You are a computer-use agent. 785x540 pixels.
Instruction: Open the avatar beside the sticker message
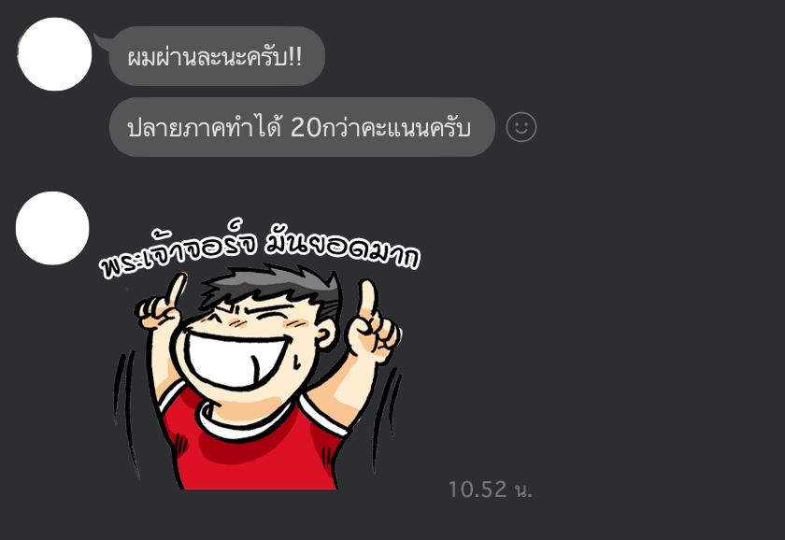point(52,228)
